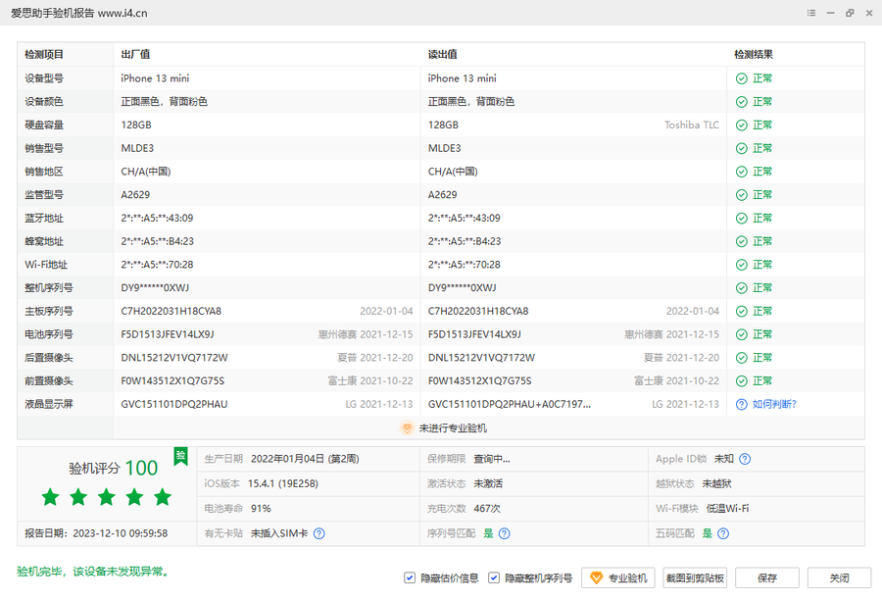The height and width of the screenshot is (601, 882).
Task: Click the 越狱状态 未越狱 value
Action: pos(716,484)
